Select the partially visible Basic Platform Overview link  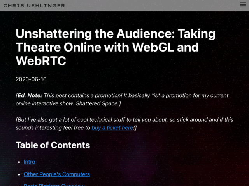pyautogui.click(x=54, y=185)
